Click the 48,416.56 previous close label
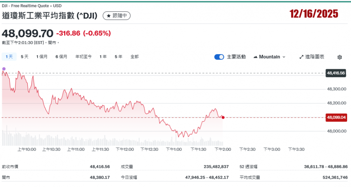 tap(336, 73)
